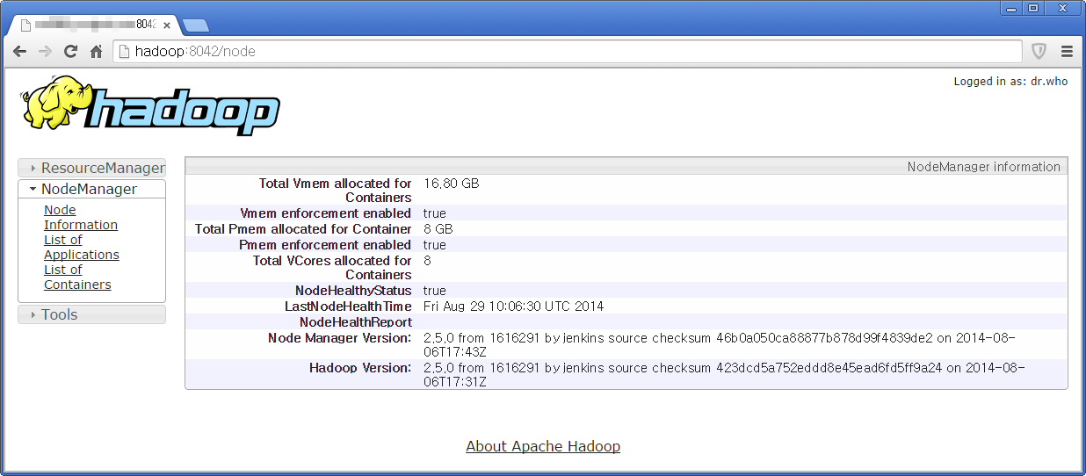The width and height of the screenshot is (1086, 476).
Task: Follow the About Apache Hadoop link
Action: [x=543, y=446]
